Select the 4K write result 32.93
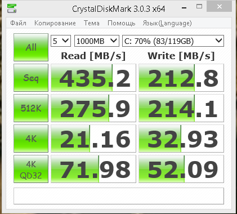 tap(181, 139)
